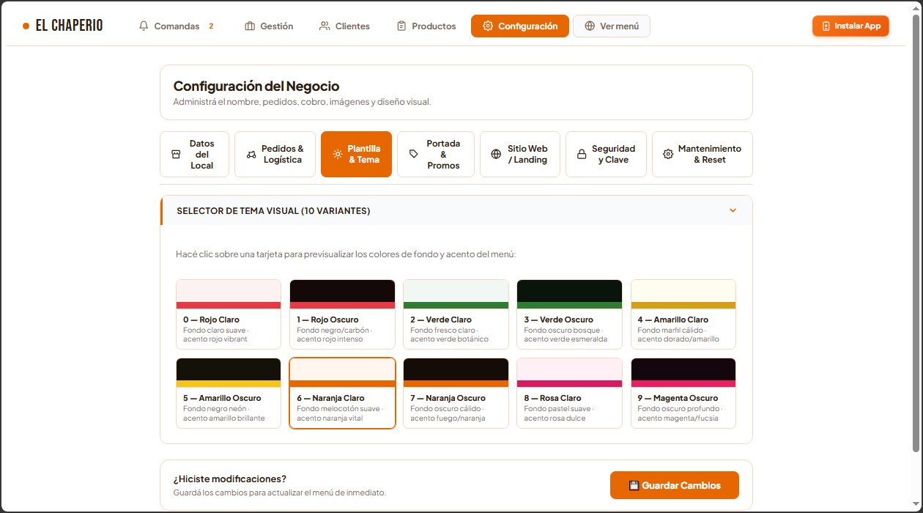Open the Mantenimiento & Reset tab

[703, 154]
